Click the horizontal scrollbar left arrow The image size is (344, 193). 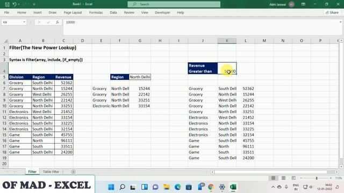click(x=212, y=172)
